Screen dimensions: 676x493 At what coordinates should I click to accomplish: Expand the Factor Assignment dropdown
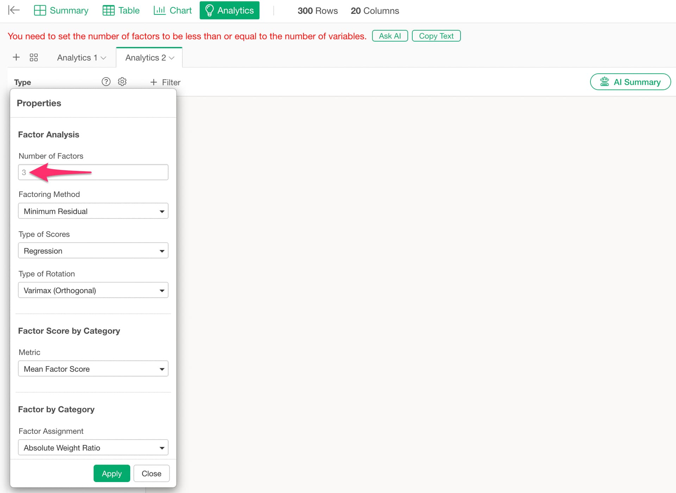93,448
